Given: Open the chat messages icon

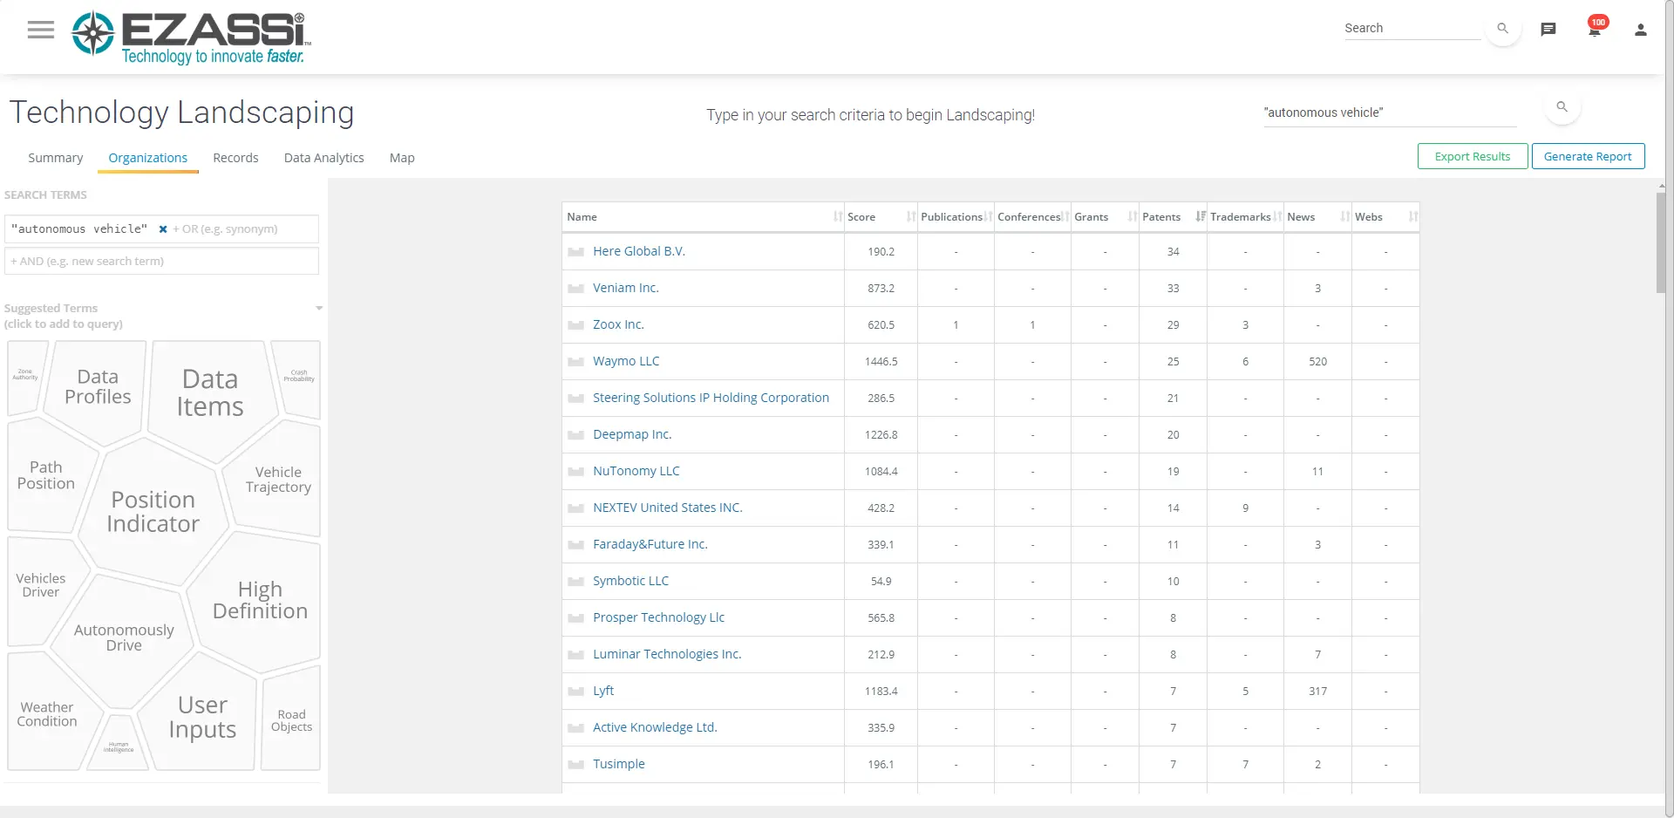Looking at the screenshot, I should (x=1548, y=30).
